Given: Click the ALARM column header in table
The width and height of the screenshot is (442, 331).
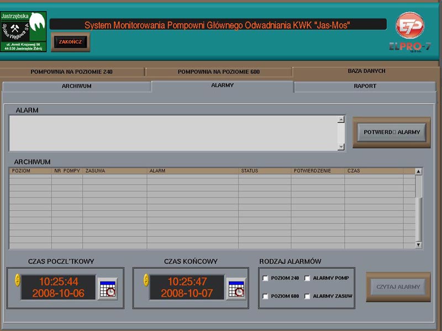Looking at the screenshot, I should 192,171.
